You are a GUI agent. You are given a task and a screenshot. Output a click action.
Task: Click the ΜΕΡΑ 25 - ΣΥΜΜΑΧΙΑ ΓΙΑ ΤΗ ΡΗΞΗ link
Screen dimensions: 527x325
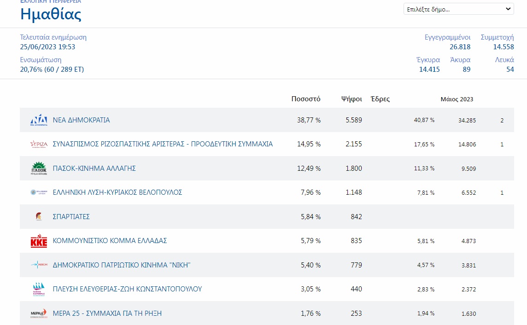(x=107, y=313)
